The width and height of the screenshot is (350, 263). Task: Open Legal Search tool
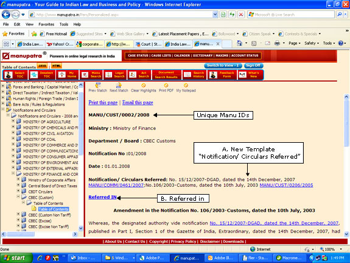tap(115, 75)
